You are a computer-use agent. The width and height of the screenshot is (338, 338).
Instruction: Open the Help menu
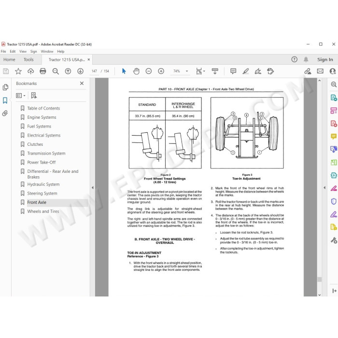[x=60, y=52]
